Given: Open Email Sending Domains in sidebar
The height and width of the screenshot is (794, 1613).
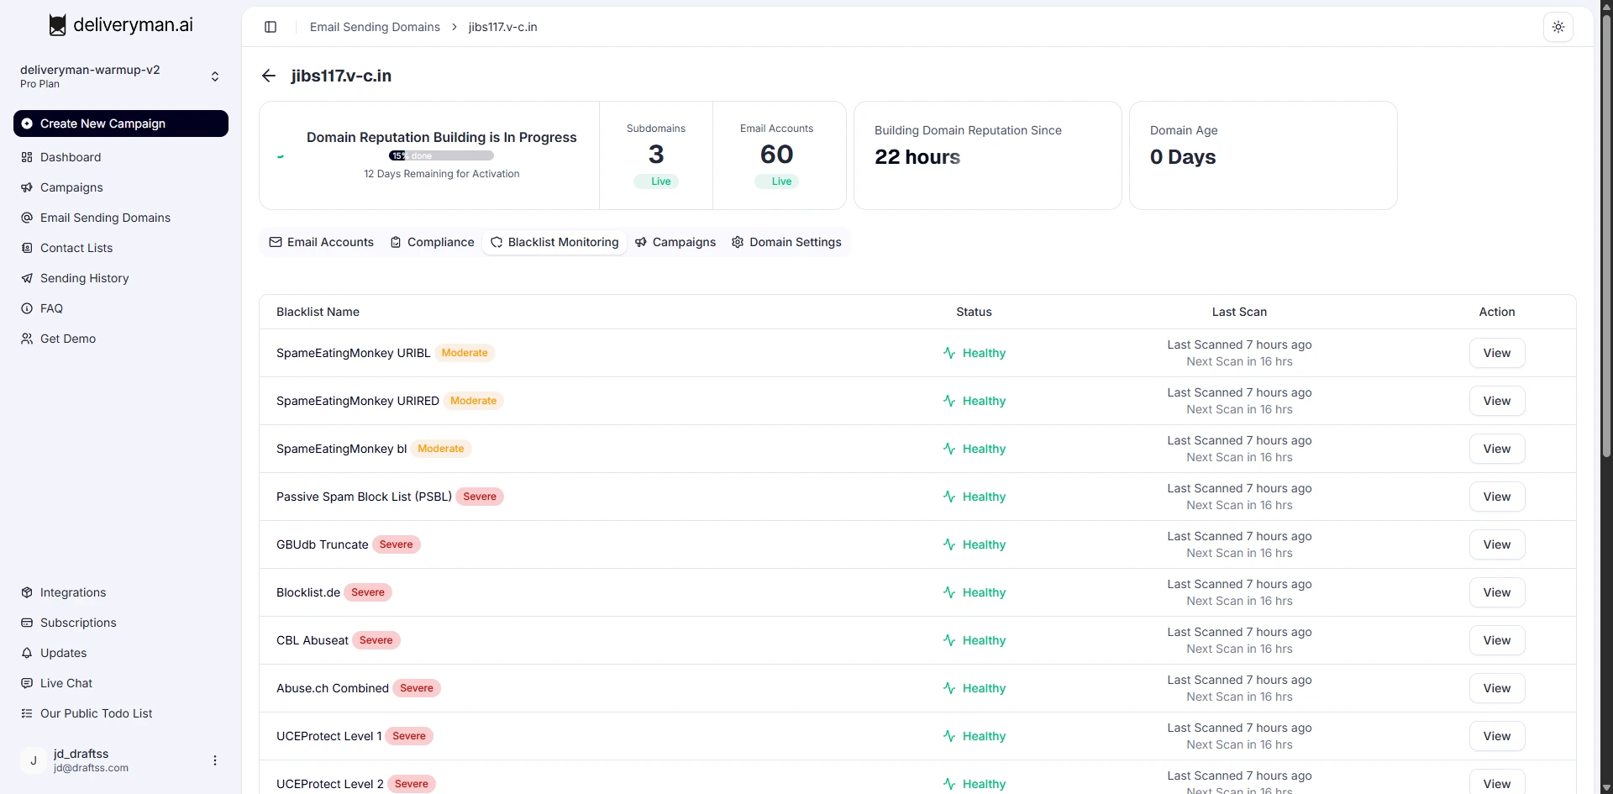Looking at the screenshot, I should (105, 218).
